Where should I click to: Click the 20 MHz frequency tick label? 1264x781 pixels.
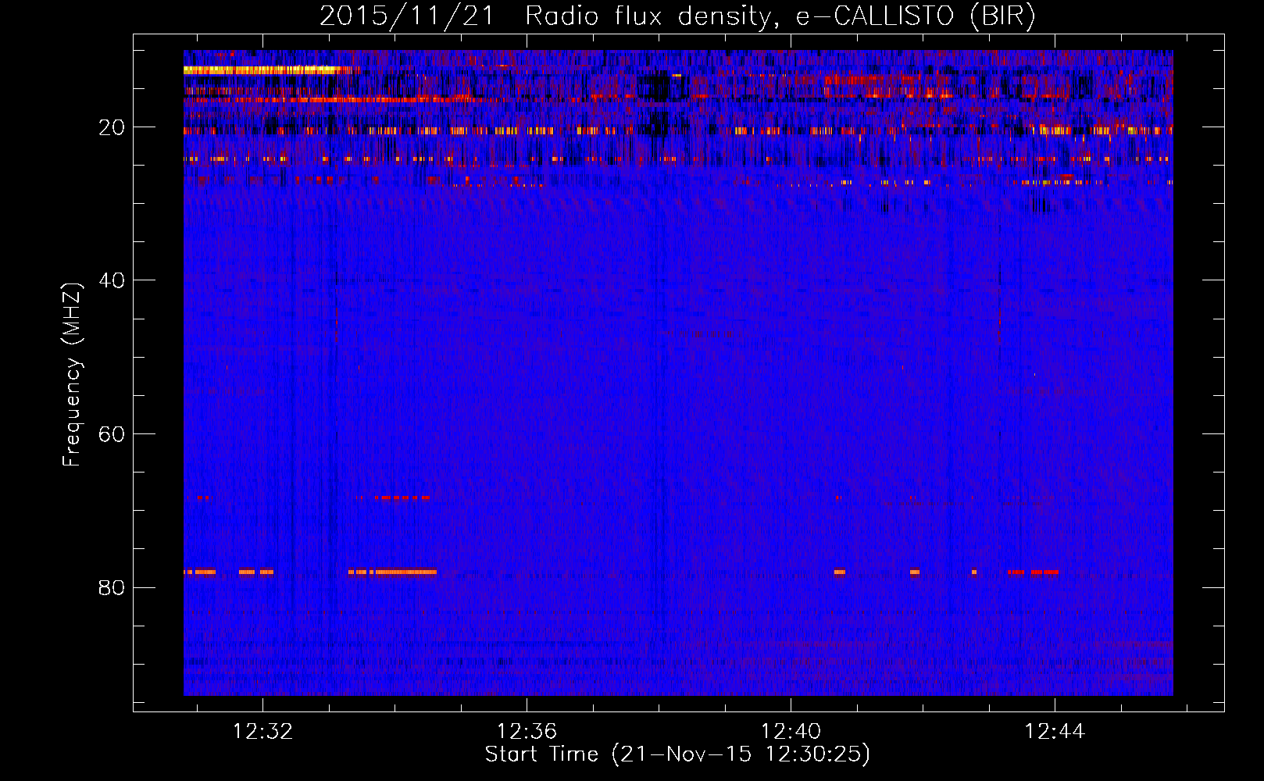[112, 127]
